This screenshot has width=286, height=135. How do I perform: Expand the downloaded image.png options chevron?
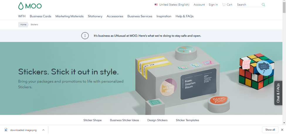click(x=43, y=130)
